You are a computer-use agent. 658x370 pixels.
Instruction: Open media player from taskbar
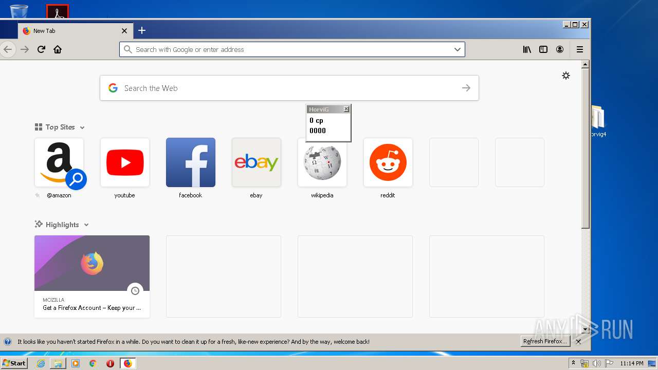click(76, 363)
